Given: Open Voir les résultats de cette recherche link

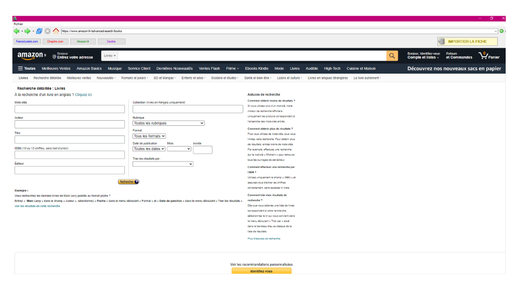Looking at the screenshot, I should point(37,206).
